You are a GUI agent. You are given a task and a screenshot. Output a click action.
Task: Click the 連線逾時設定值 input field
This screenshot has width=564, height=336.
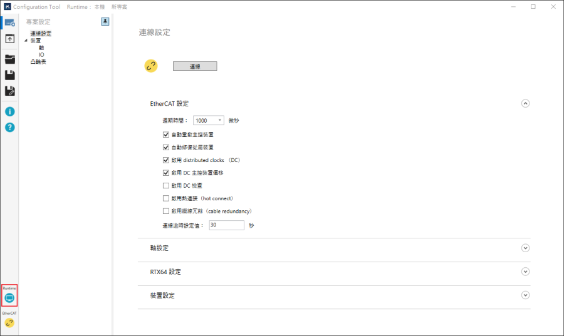pos(226,225)
